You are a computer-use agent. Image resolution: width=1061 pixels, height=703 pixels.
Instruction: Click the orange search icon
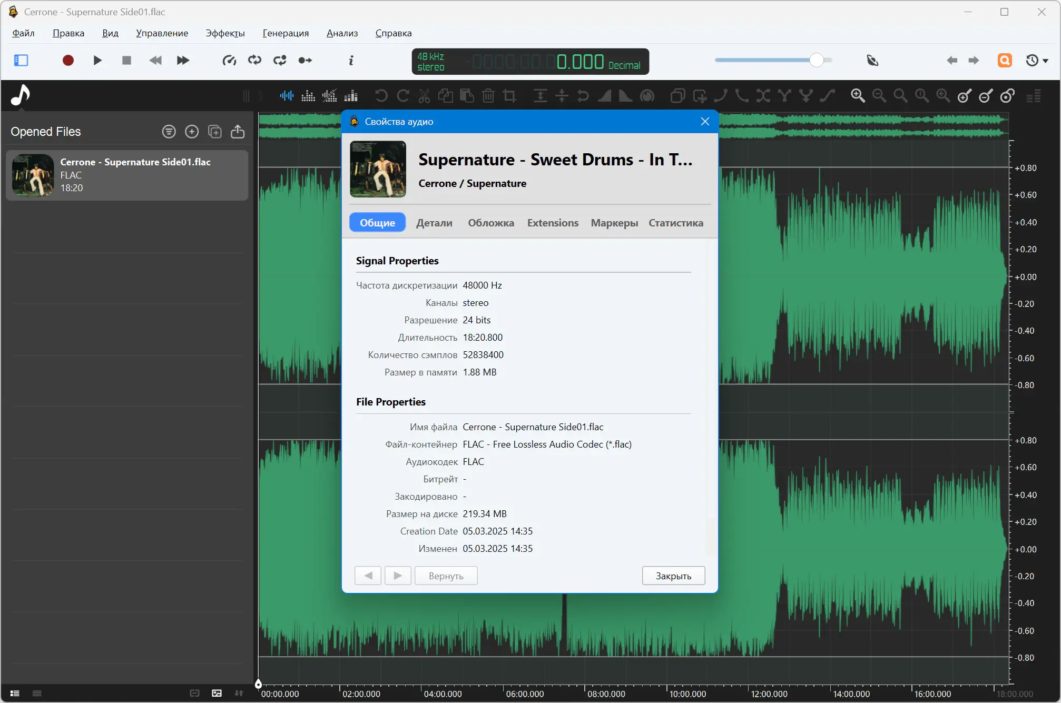1005,61
